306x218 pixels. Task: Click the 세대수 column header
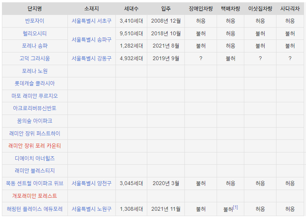[x=132, y=8]
